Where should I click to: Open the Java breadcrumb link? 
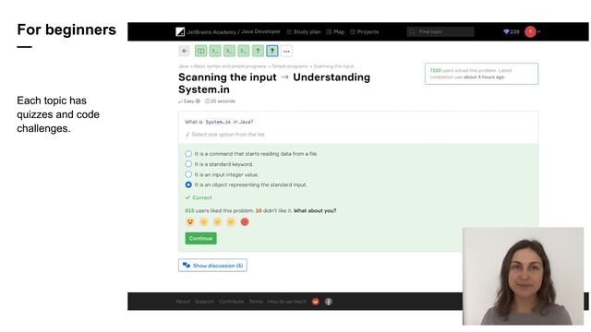click(x=183, y=66)
